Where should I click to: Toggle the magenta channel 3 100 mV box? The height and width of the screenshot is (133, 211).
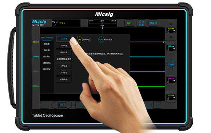[x=171, y=80]
